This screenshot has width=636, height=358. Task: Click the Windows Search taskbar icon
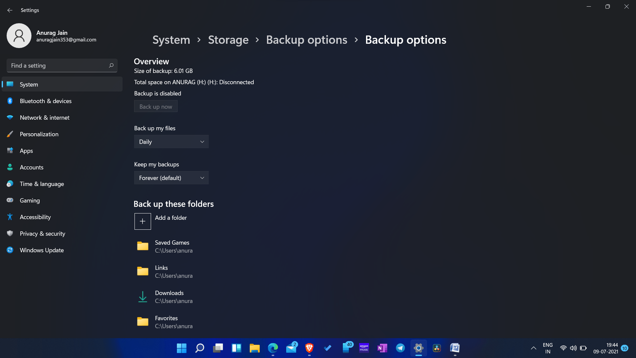[x=200, y=348]
